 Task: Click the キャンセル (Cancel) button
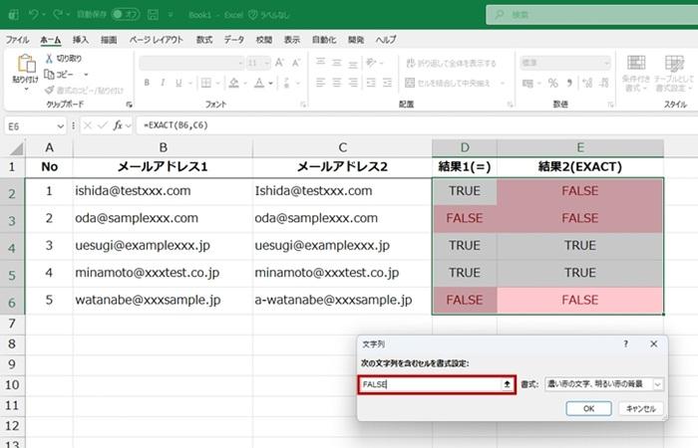point(638,408)
